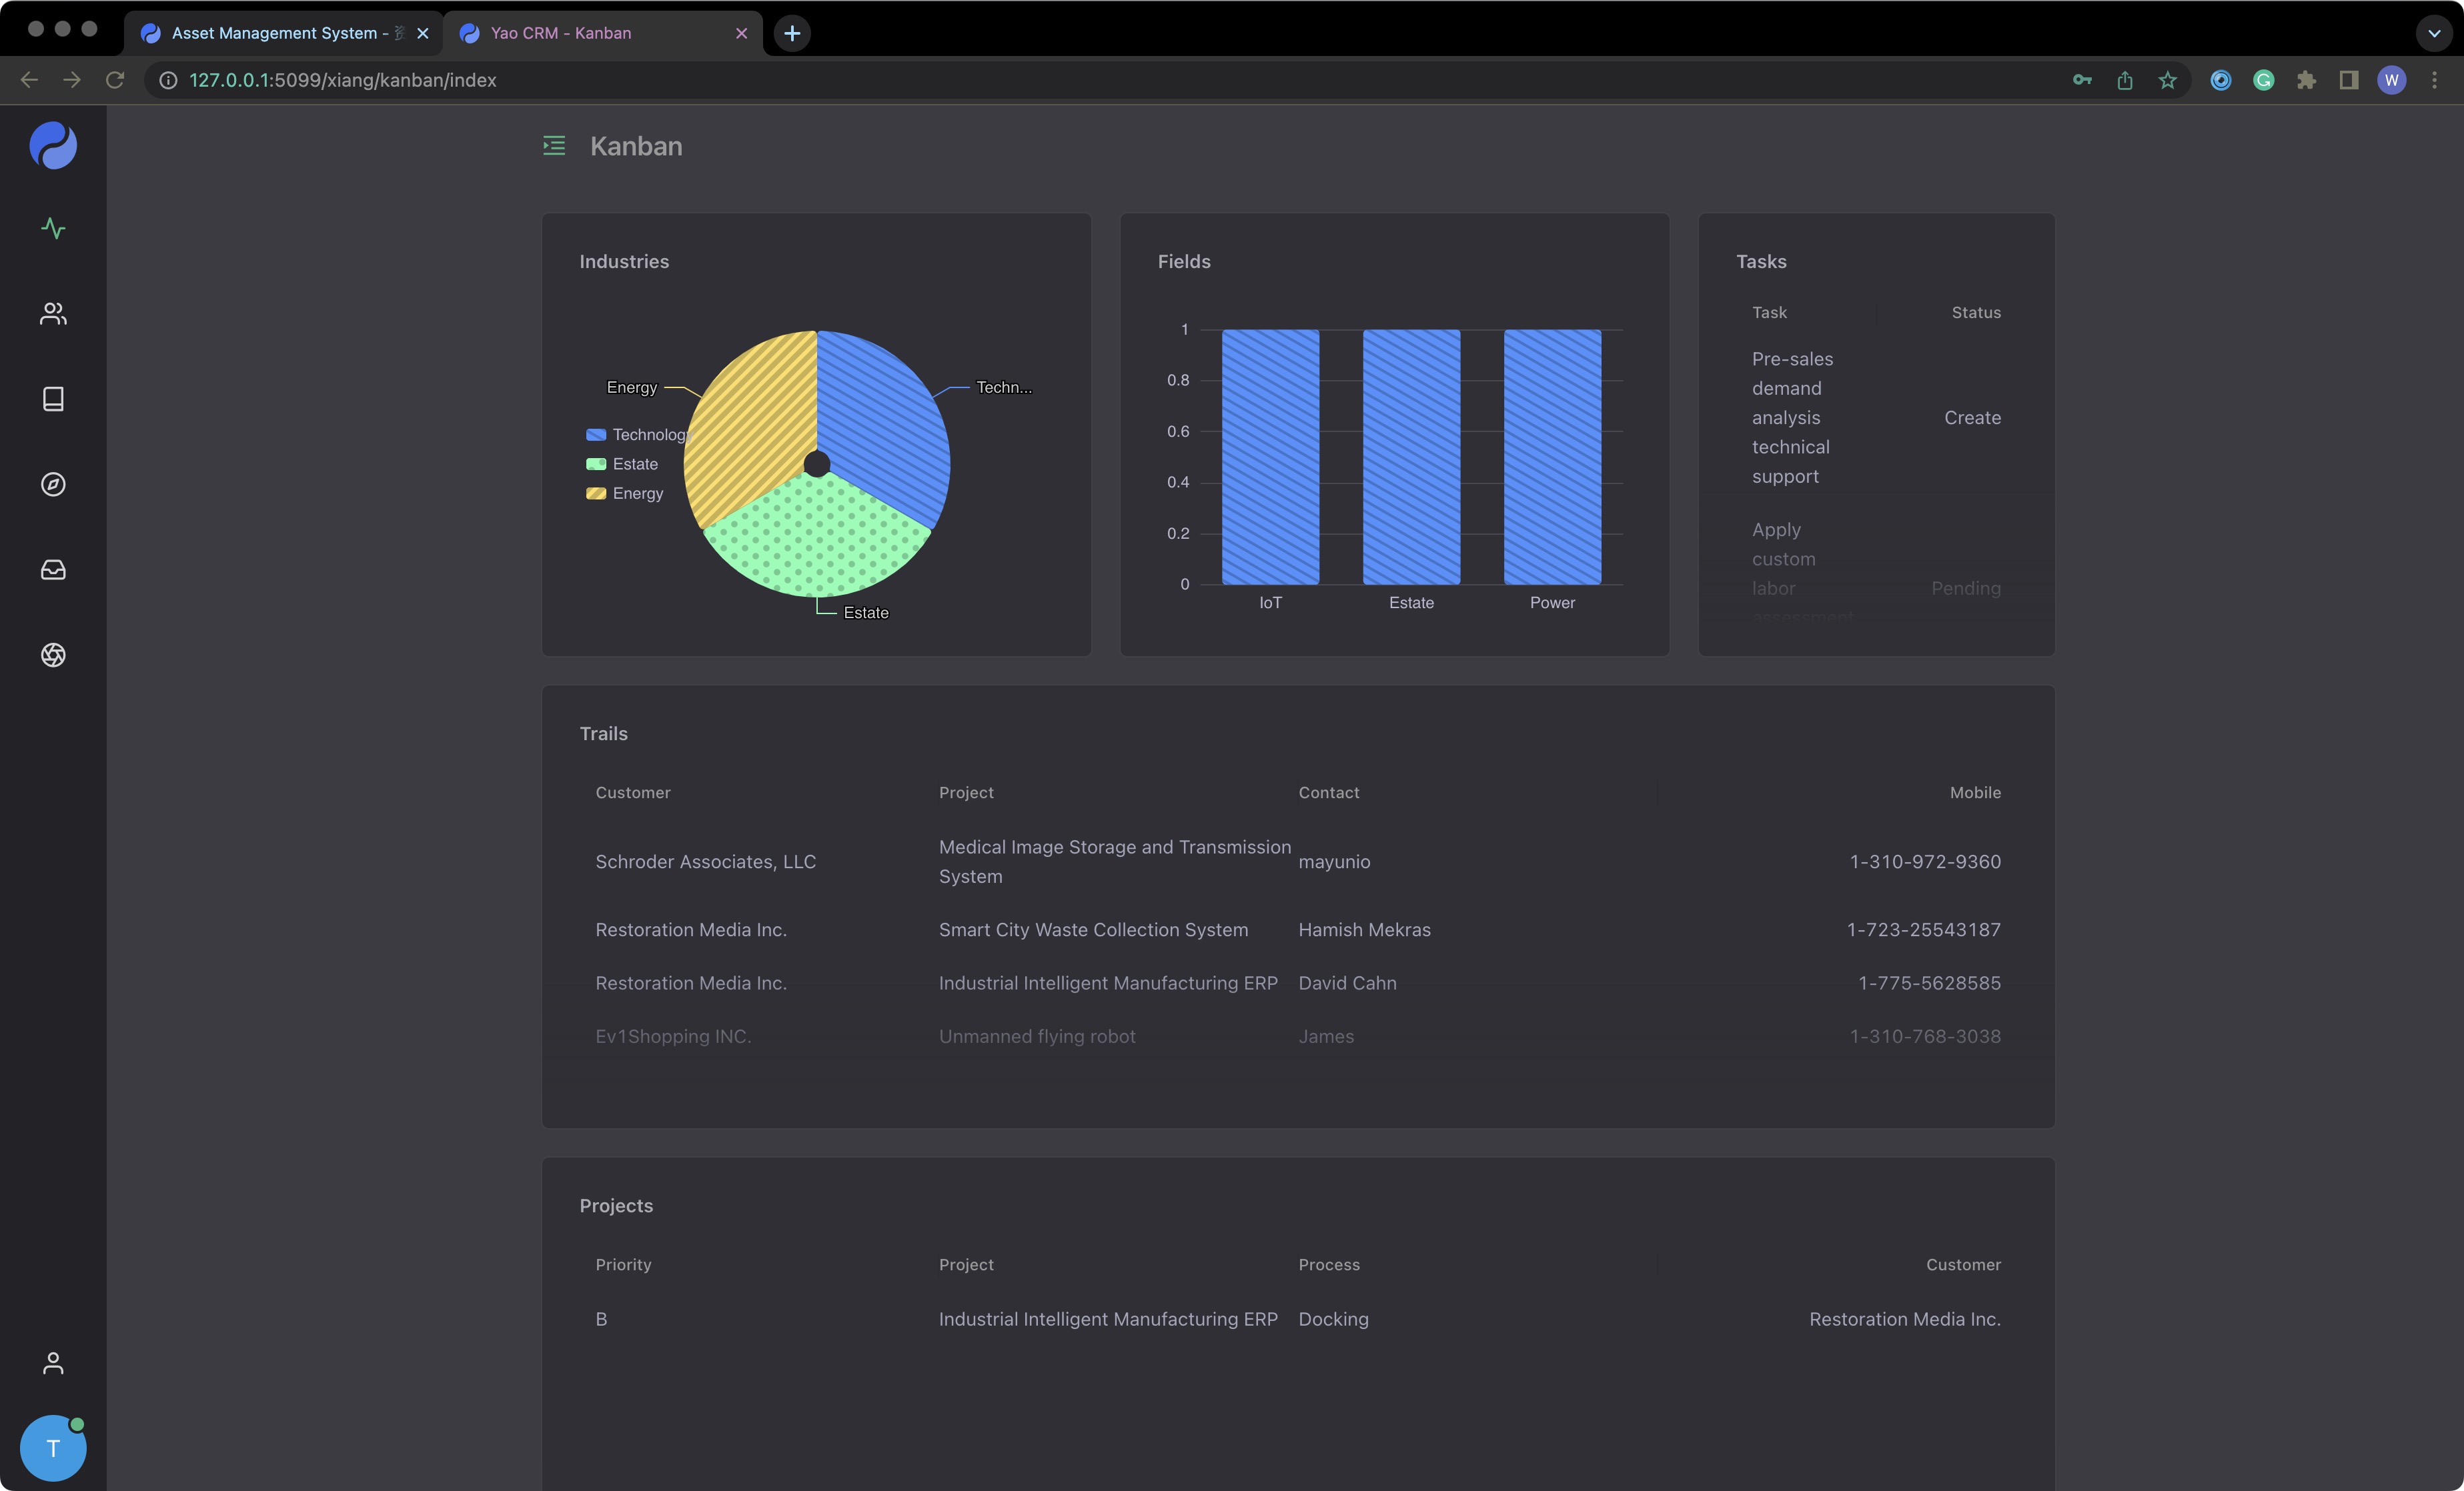Click the inbox tray sidebar icon
The image size is (2464, 1491).
(x=53, y=569)
